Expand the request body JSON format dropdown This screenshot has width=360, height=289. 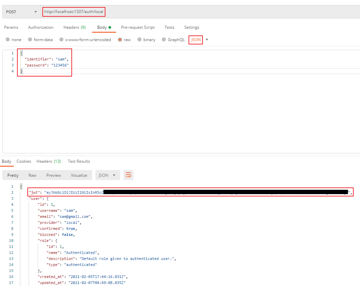207,40
